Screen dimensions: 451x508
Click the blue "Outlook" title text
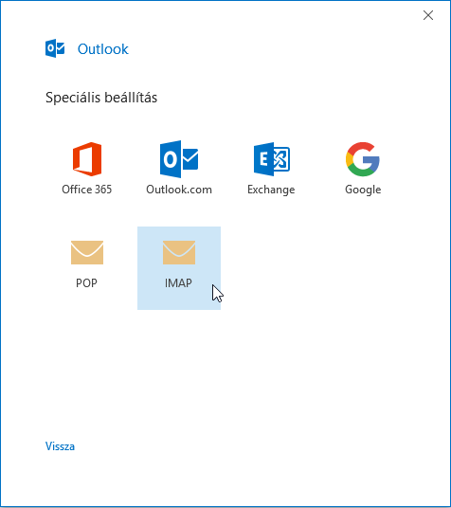[x=103, y=49]
